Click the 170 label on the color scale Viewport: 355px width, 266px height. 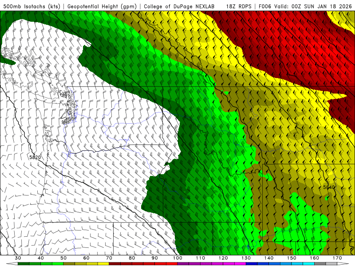click(x=337, y=258)
